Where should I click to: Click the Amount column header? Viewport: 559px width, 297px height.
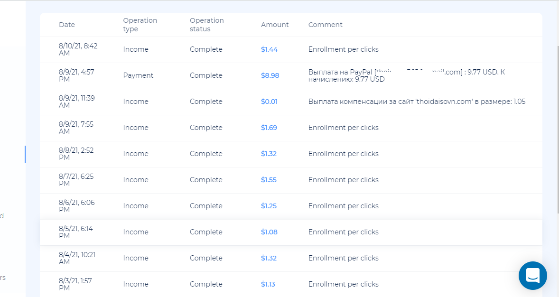tap(275, 25)
